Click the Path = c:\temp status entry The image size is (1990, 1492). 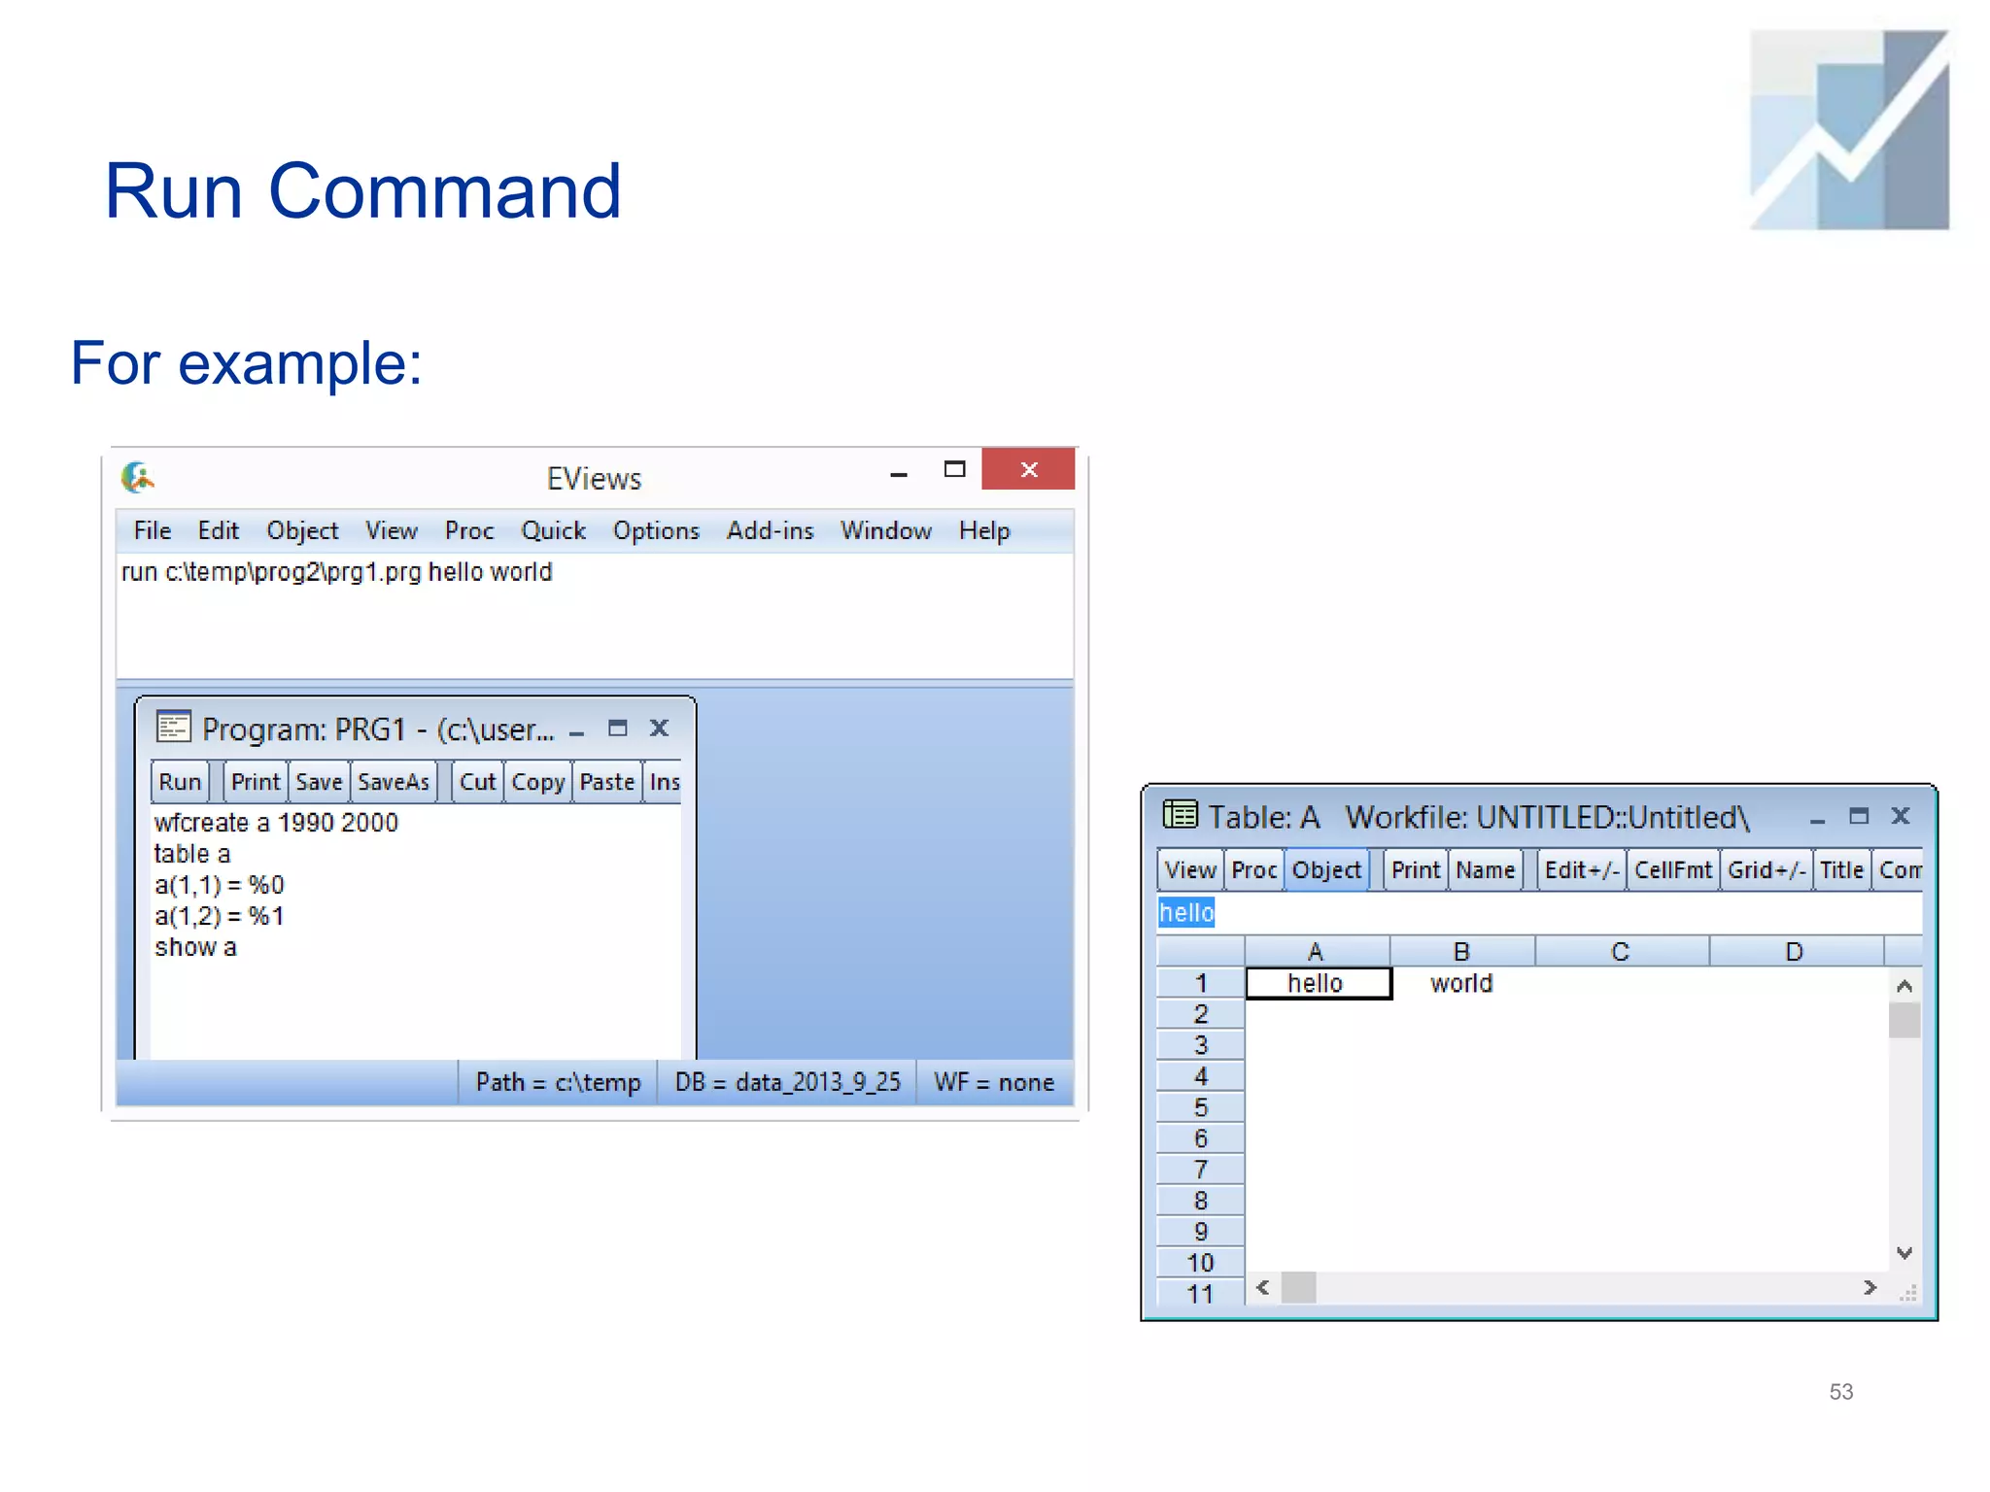[558, 1082]
